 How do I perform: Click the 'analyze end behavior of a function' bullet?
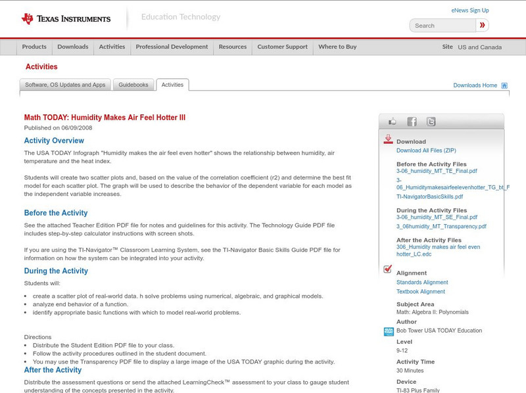80,304
